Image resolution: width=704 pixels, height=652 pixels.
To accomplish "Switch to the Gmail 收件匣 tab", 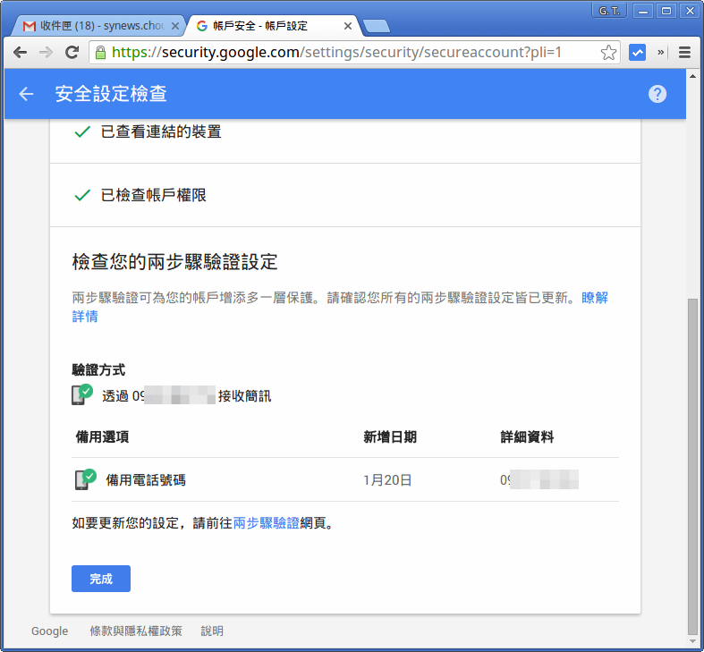I will coord(98,26).
